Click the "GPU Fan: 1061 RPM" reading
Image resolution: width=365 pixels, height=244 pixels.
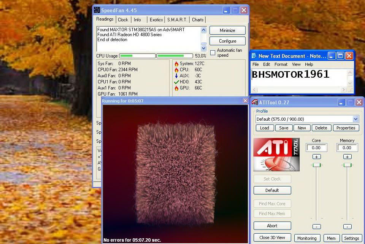click(x=117, y=94)
